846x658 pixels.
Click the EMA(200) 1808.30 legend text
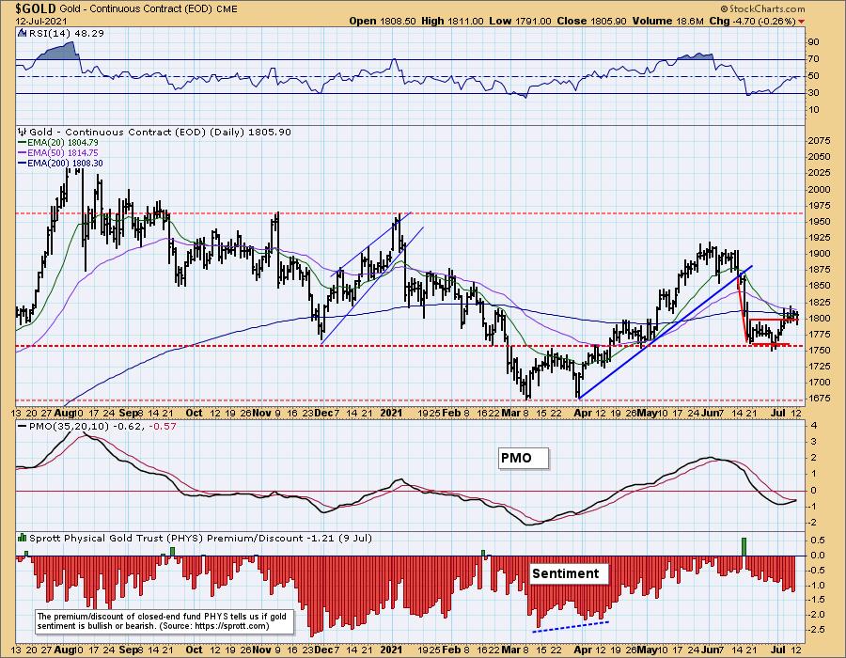(65, 164)
